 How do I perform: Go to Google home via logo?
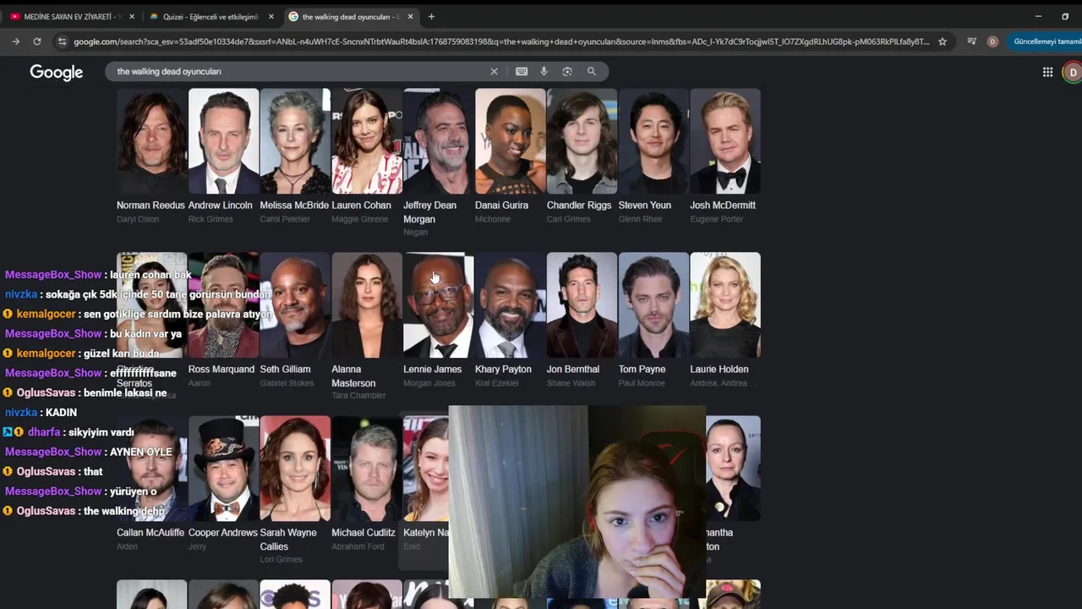[x=57, y=73]
